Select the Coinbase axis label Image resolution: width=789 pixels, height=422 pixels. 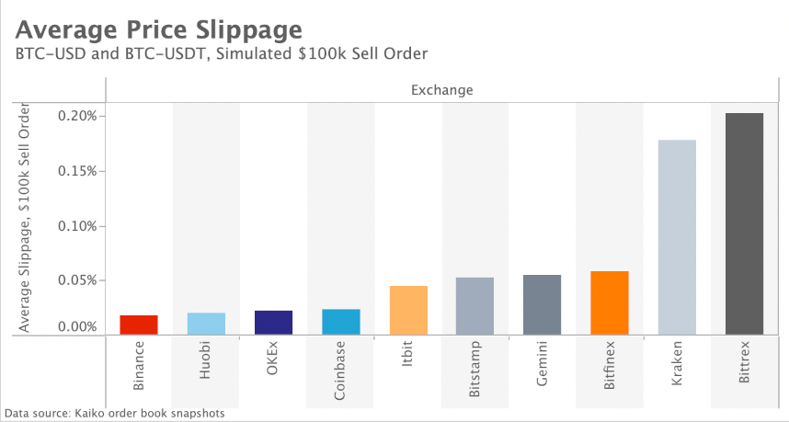340,370
